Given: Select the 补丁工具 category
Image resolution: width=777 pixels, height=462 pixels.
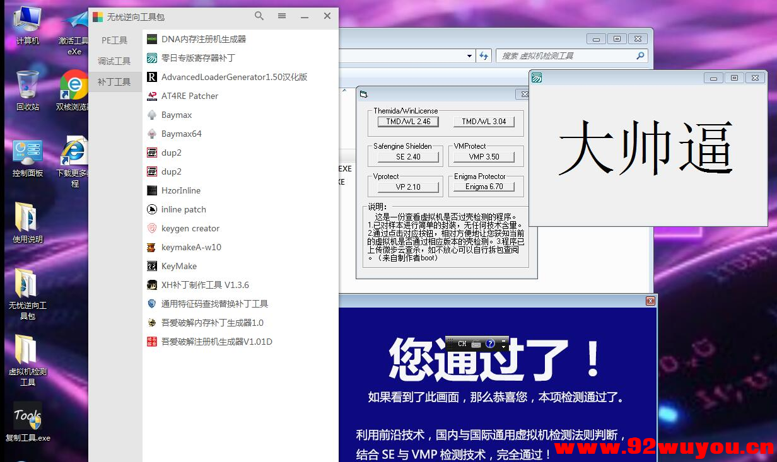Looking at the screenshot, I should (x=114, y=81).
